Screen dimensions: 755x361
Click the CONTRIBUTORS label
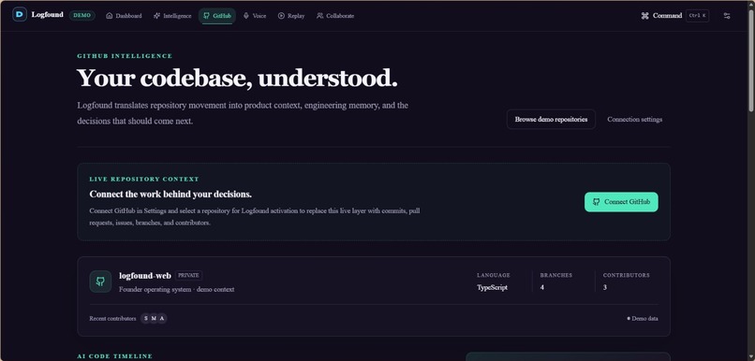tap(626, 276)
